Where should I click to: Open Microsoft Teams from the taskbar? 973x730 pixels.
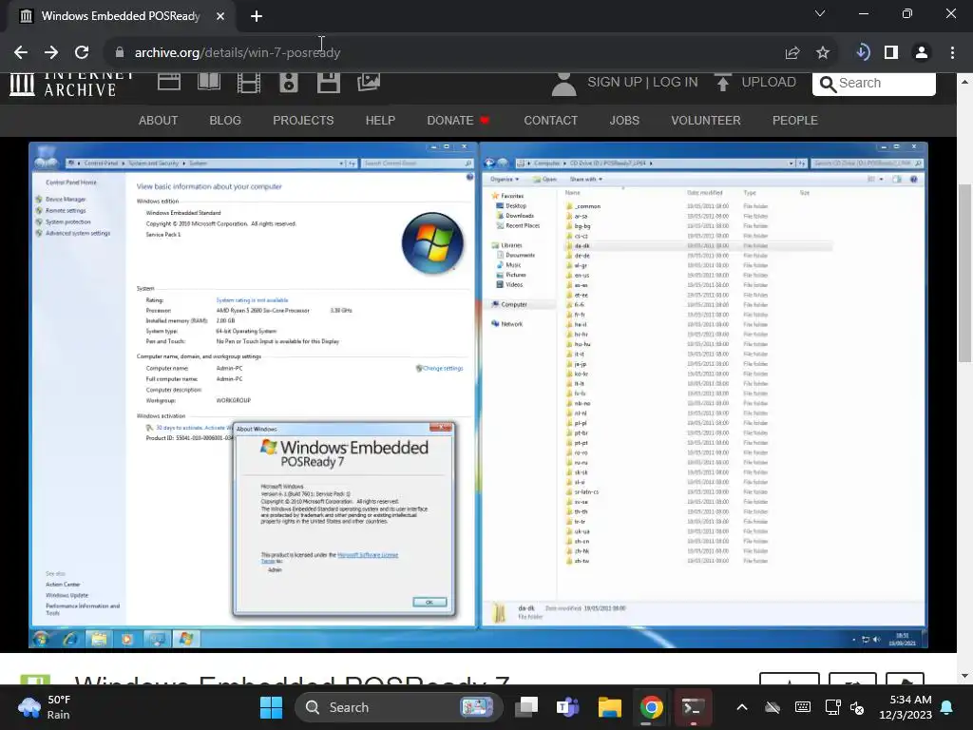point(568,707)
